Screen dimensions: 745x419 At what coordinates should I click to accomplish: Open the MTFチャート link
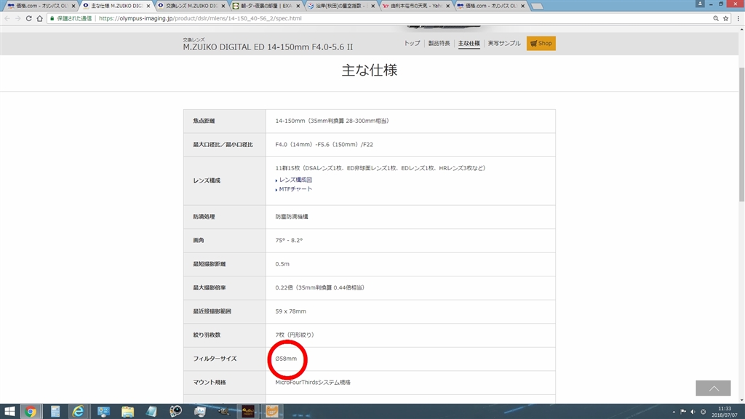[295, 189]
